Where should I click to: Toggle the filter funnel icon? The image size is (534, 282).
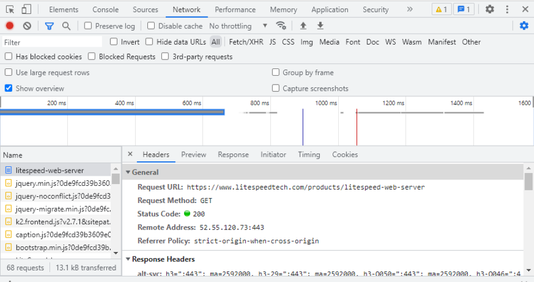[x=50, y=26]
